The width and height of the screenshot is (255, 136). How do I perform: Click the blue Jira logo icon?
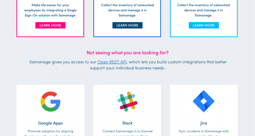pyautogui.click(x=203, y=101)
